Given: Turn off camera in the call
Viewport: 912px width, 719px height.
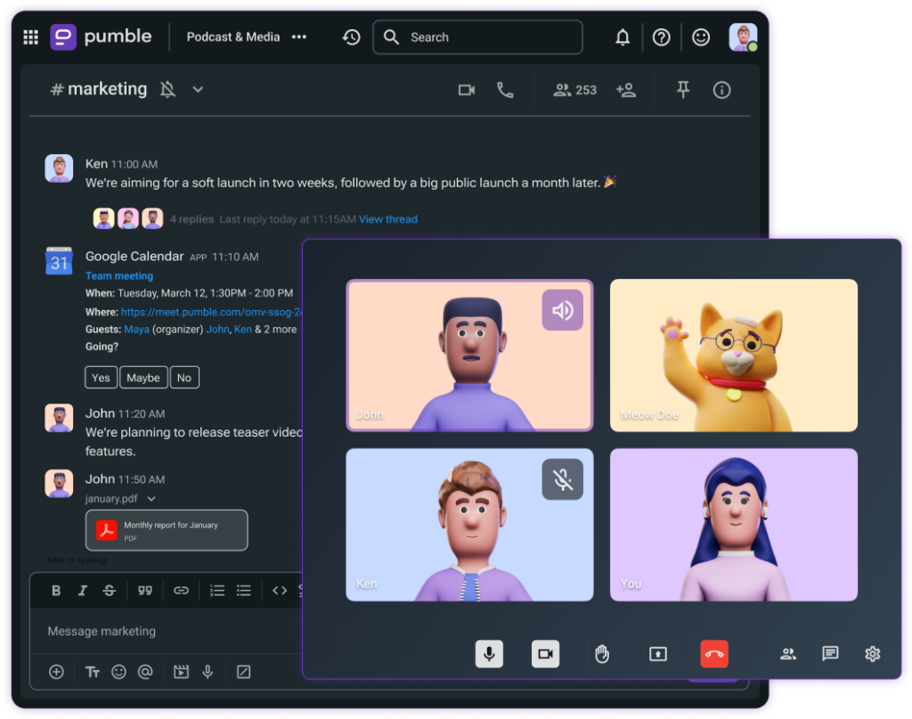Looking at the screenshot, I should [546, 654].
